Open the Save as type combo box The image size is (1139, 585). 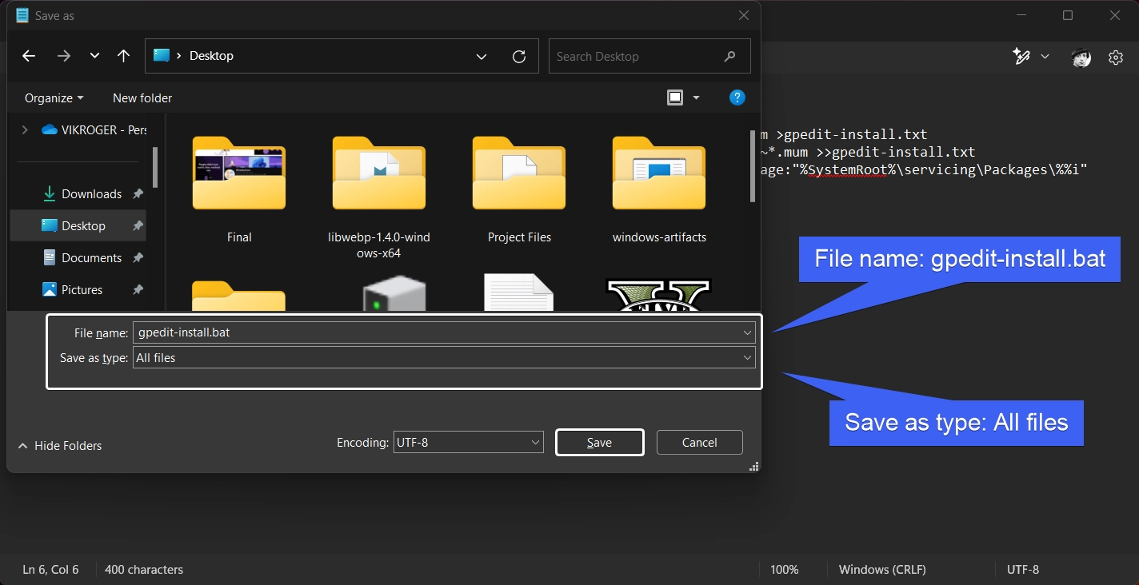pyautogui.click(x=444, y=358)
